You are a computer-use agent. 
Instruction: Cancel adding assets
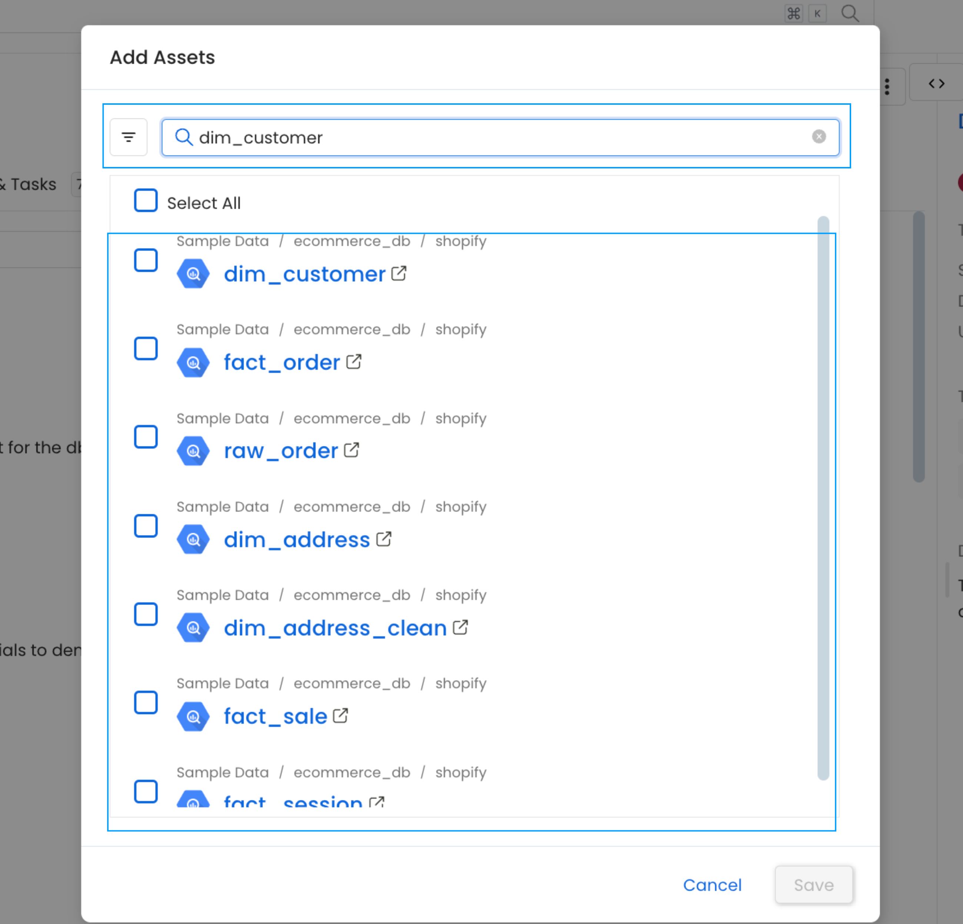(x=712, y=885)
